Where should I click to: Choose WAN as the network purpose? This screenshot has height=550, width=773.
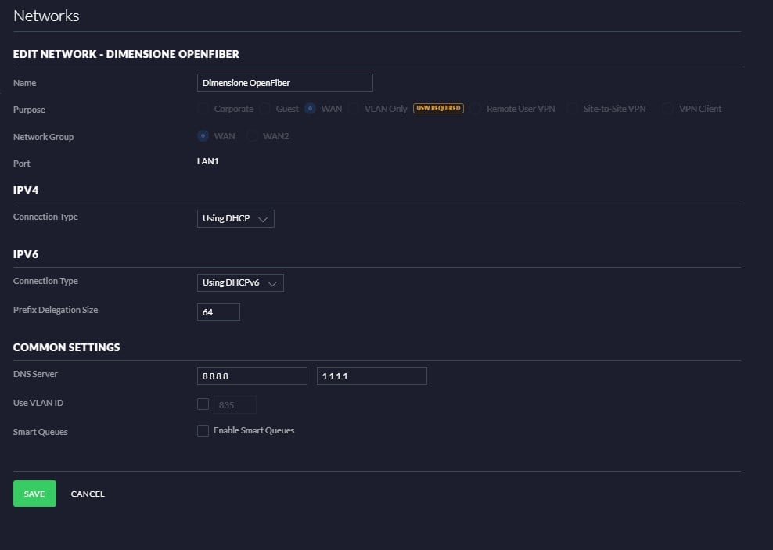(x=311, y=109)
